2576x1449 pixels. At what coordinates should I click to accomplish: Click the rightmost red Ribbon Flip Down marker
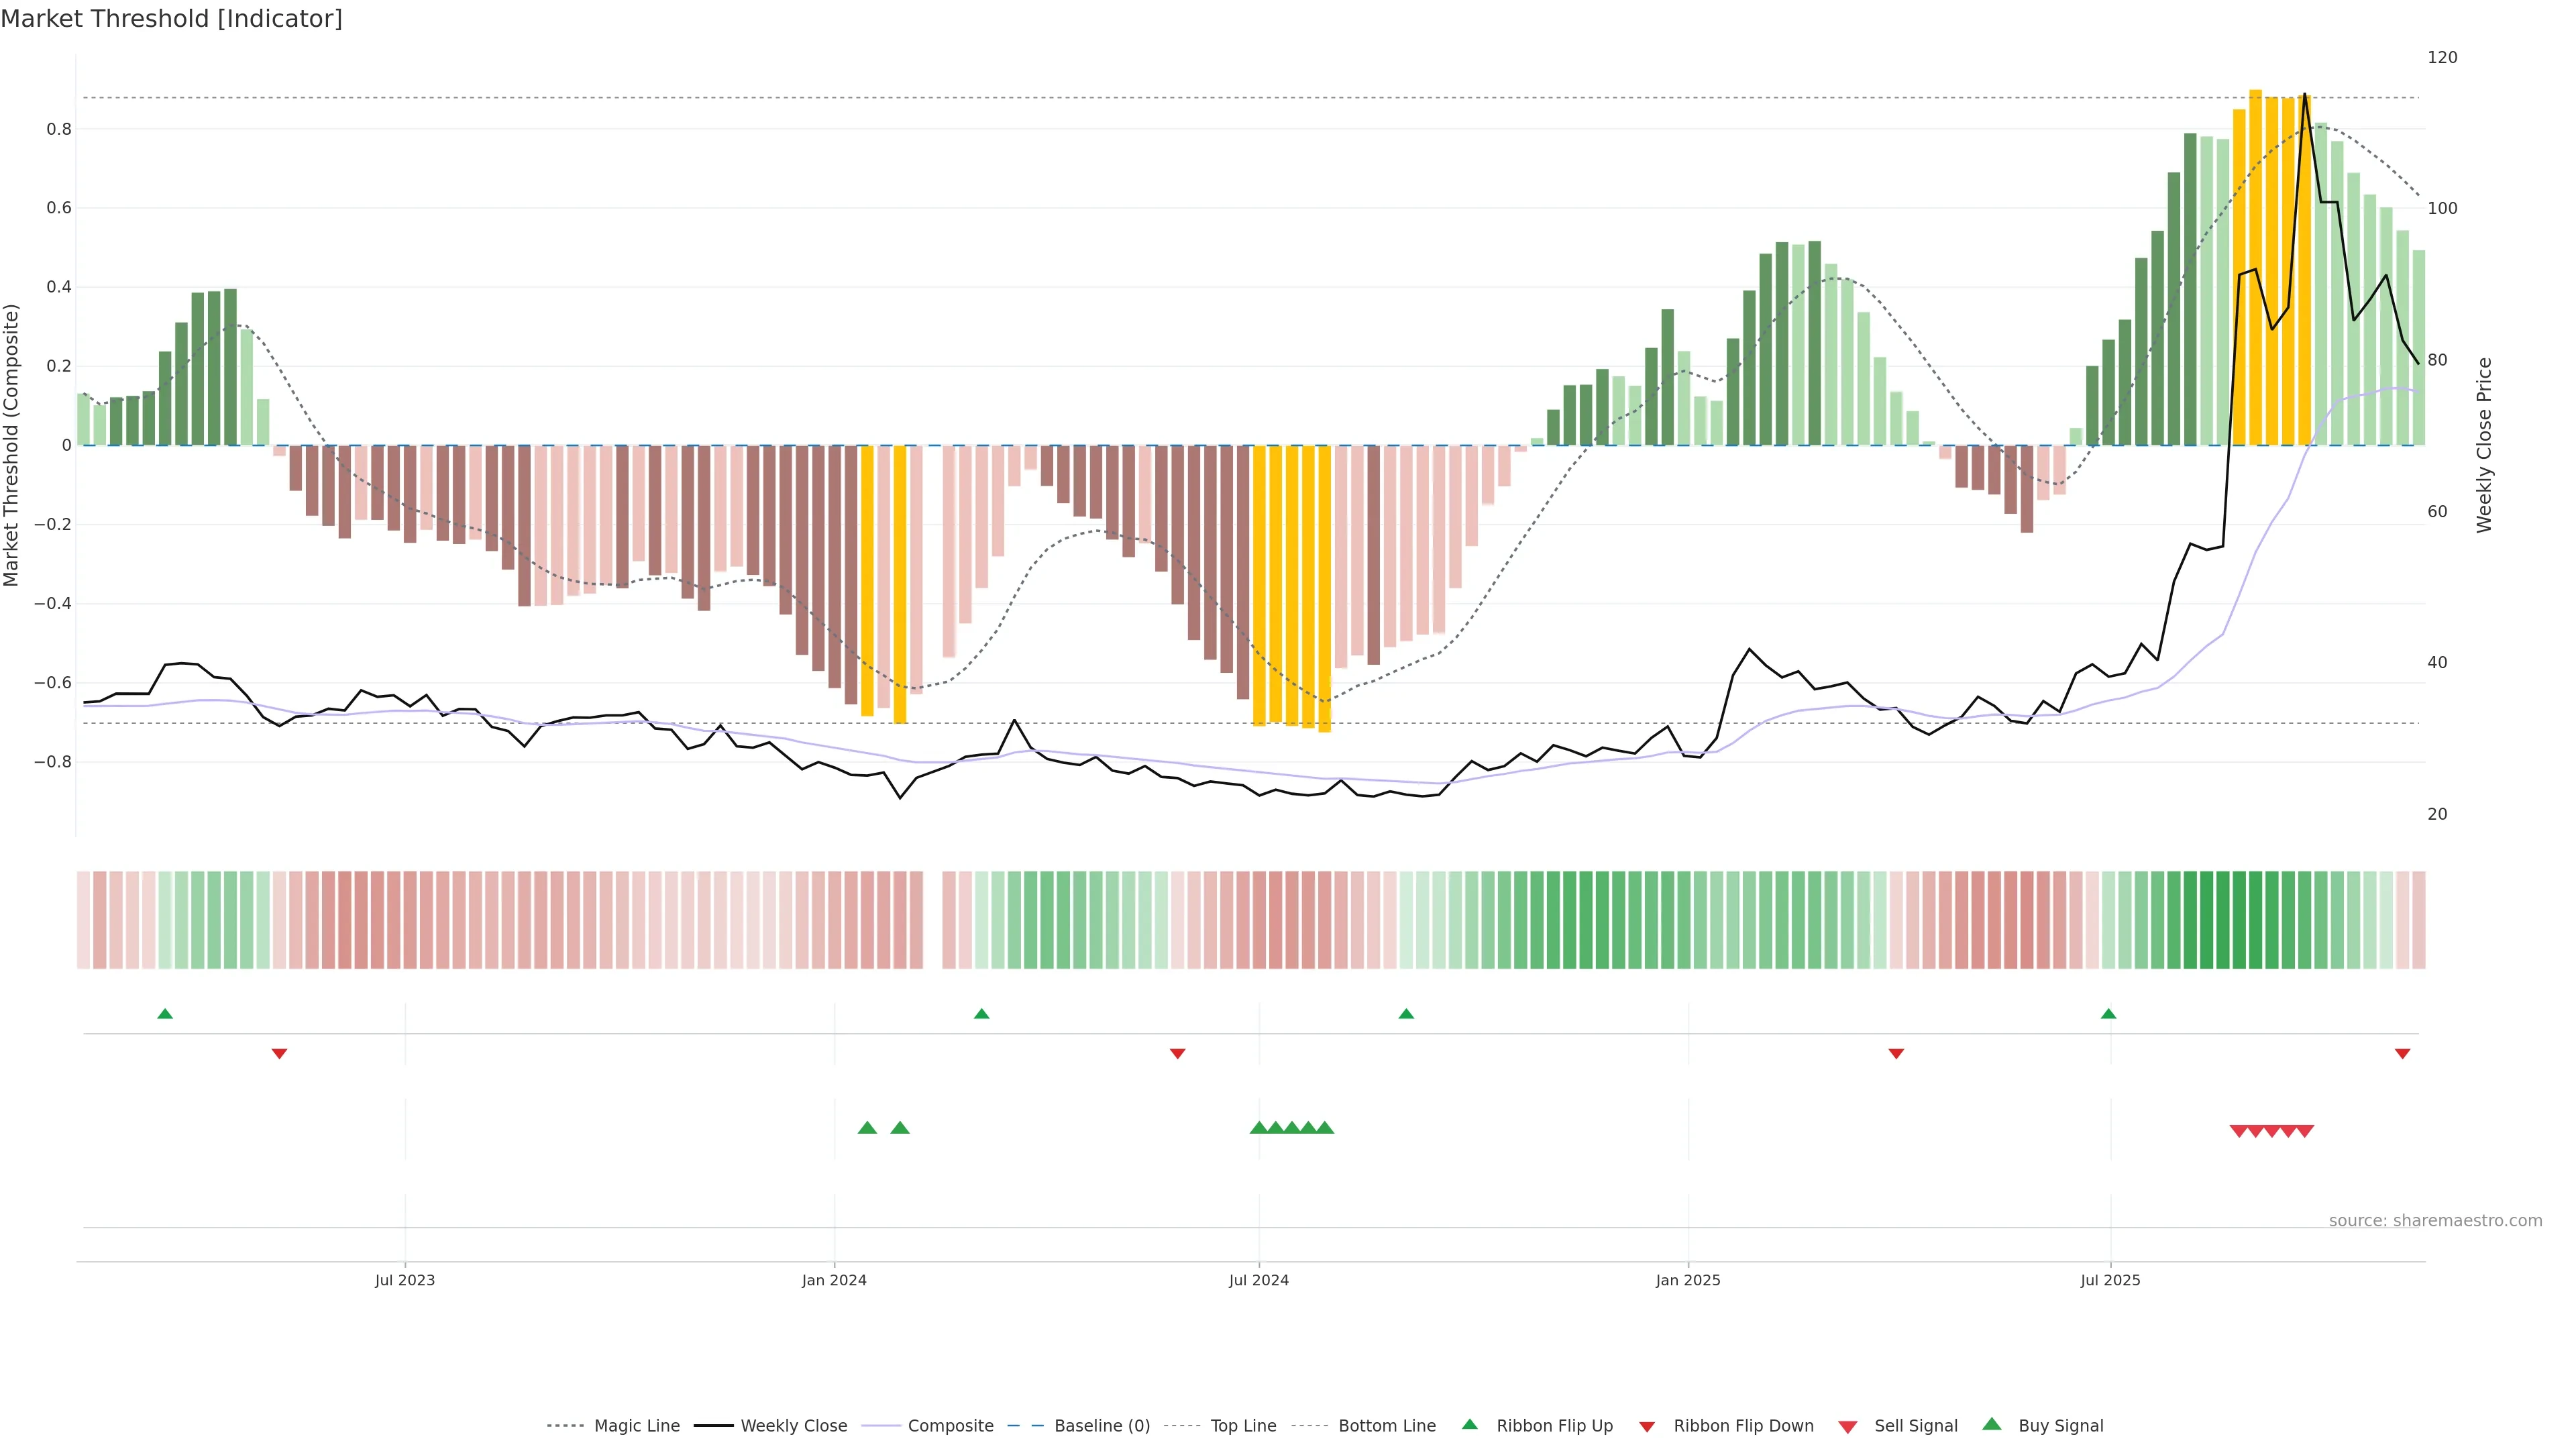pos(2402,1053)
